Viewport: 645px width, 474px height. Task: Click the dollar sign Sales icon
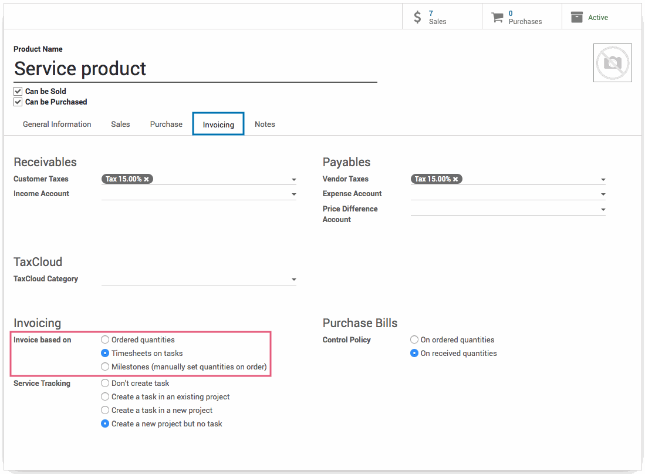pyautogui.click(x=417, y=17)
